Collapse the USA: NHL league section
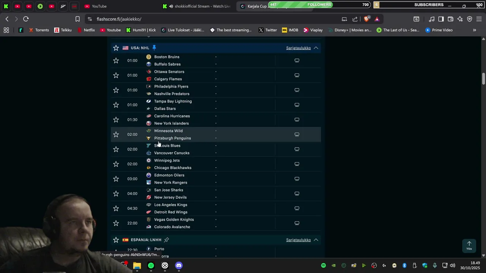 (316, 48)
